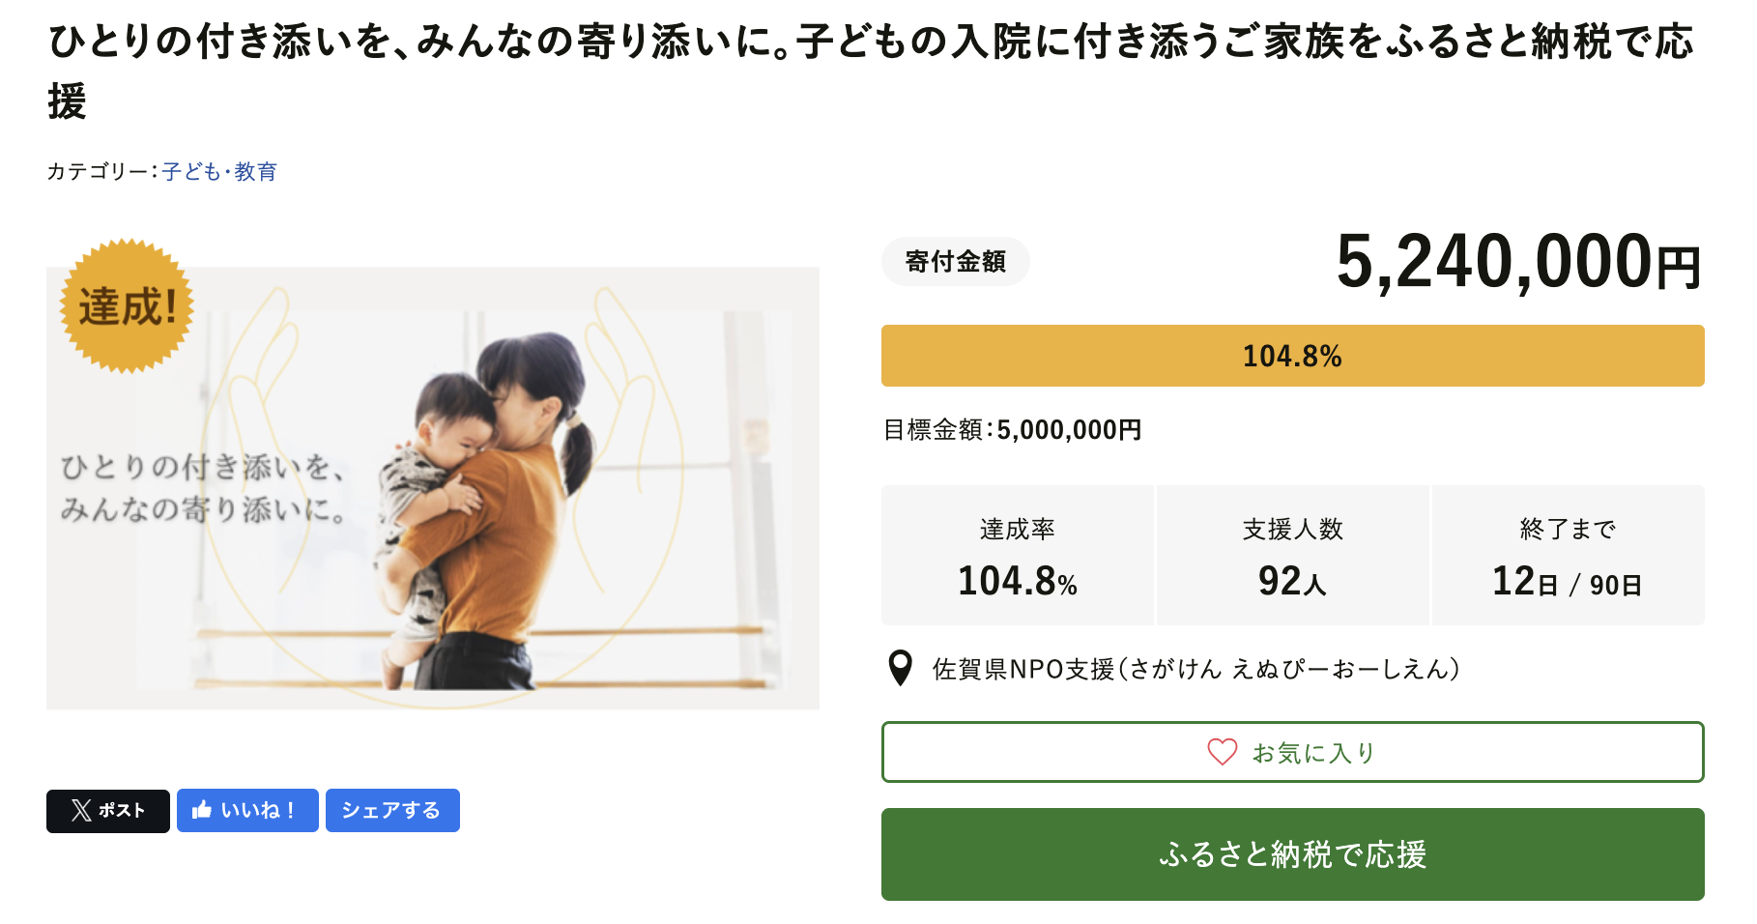The height and width of the screenshot is (924, 1757).
Task: Click the slogan caption inside the image
Action: coord(203,488)
